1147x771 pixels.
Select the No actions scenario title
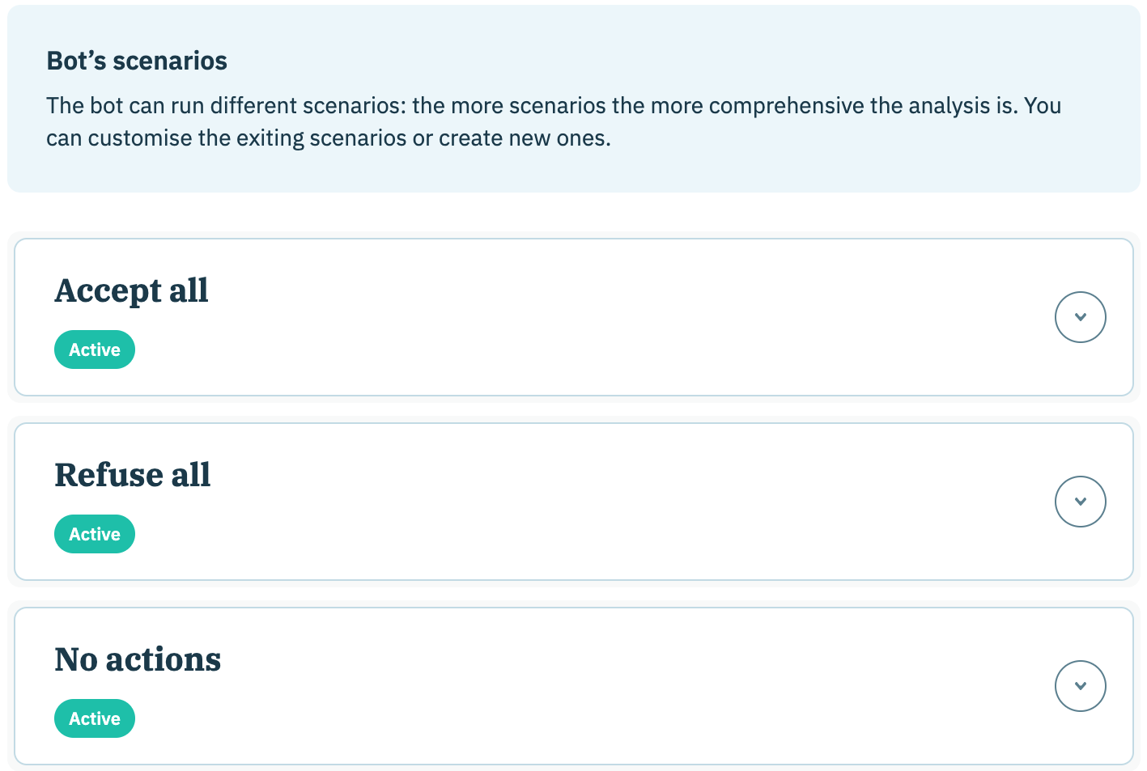tap(138, 659)
